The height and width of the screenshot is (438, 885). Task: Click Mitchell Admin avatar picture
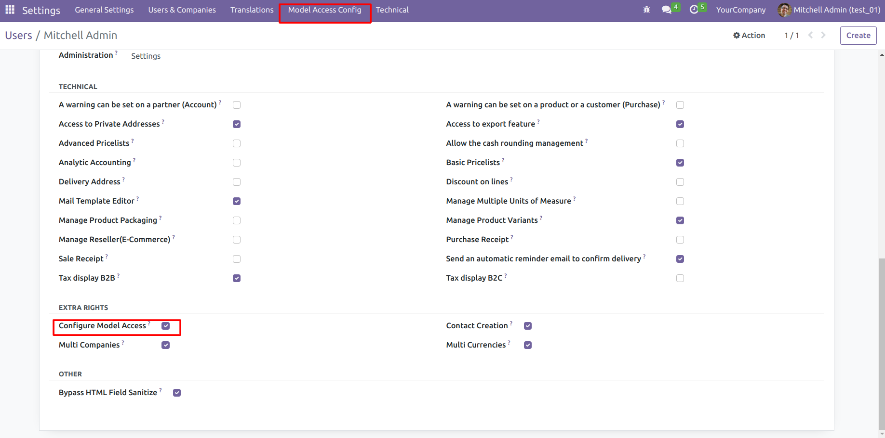tap(784, 10)
